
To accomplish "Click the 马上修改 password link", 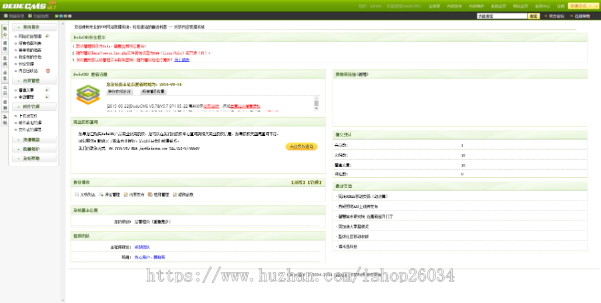I will (x=182, y=60).
